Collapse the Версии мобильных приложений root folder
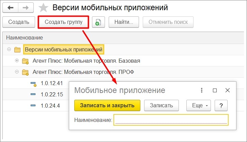247x142 pixels. pyautogui.click(x=9, y=49)
